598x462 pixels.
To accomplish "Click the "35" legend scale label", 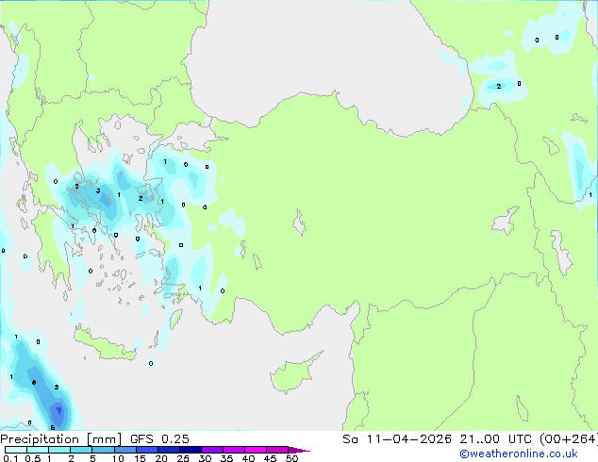I will [x=226, y=458].
